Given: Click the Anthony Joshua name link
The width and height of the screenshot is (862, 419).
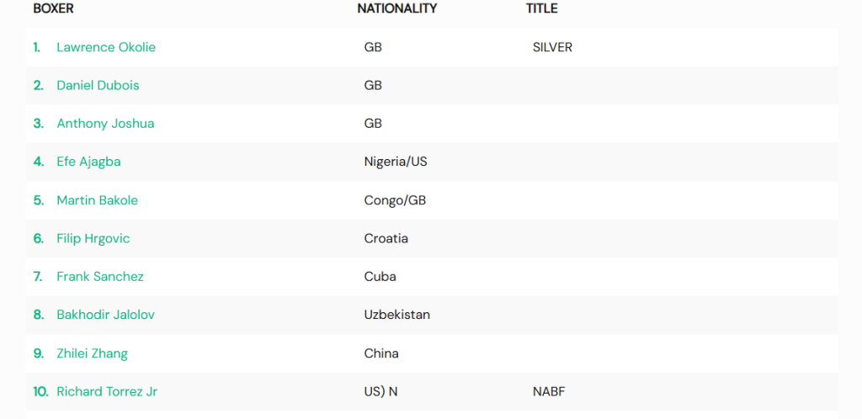Looking at the screenshot, I should click(x=105, y=124).
